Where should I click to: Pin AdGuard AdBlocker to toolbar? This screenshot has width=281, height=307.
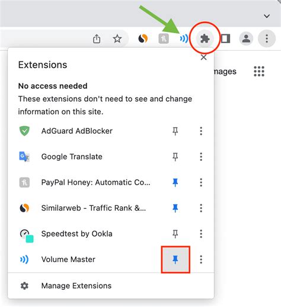tap(175, 131)
